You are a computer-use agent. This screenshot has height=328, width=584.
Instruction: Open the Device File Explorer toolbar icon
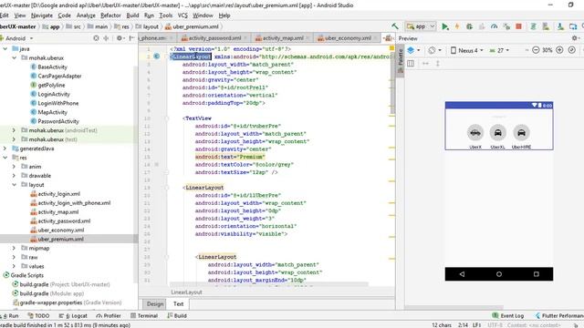click(573, 26)
